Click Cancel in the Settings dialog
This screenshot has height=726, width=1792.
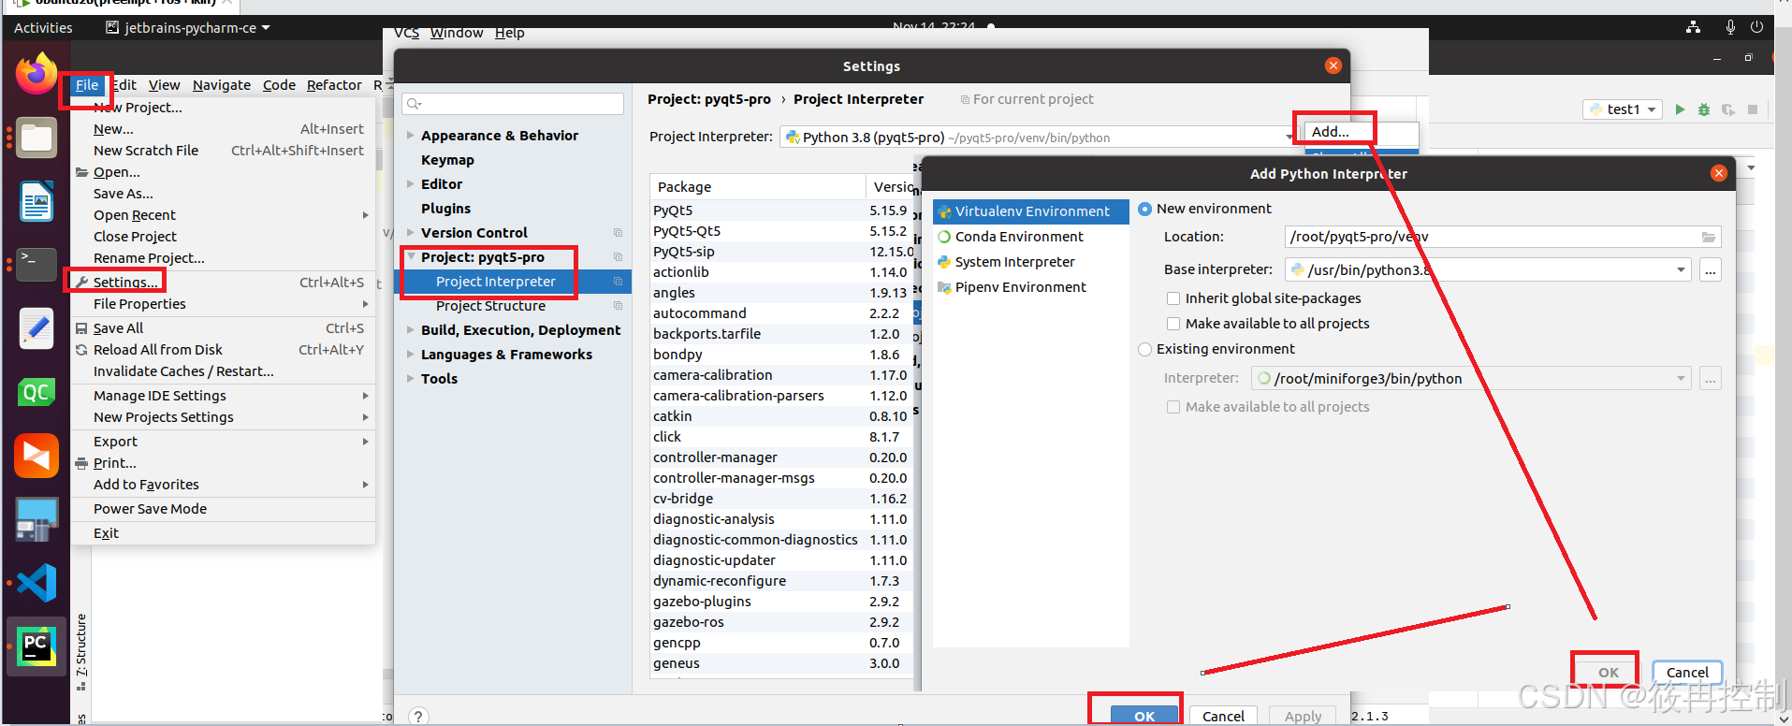(1223, 716)
